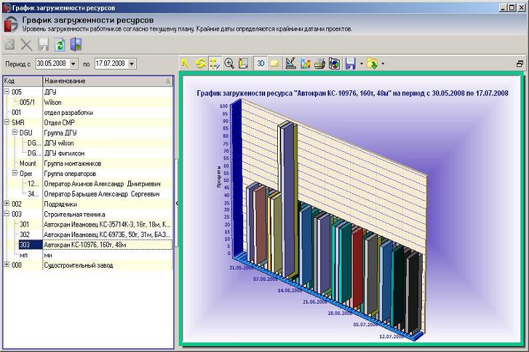Select the Группа монтажников row

coord(88,163)
